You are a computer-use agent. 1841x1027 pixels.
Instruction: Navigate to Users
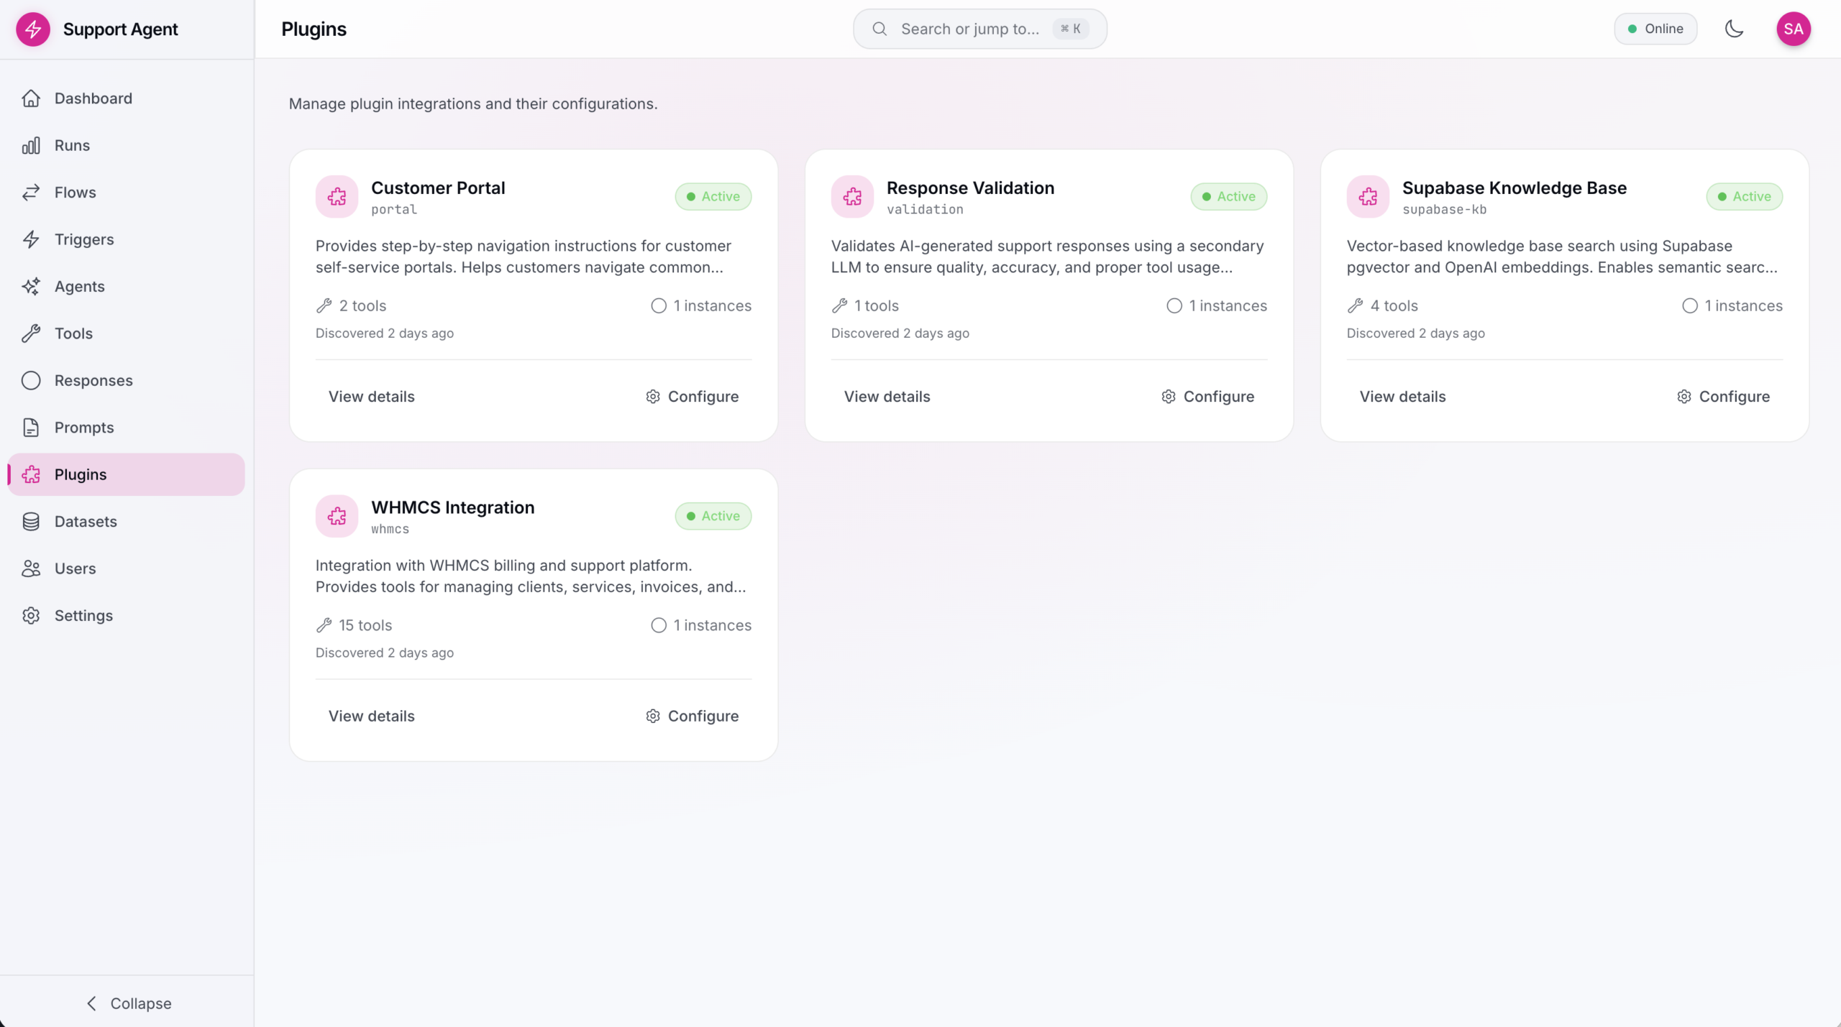[x=127, y=568]
